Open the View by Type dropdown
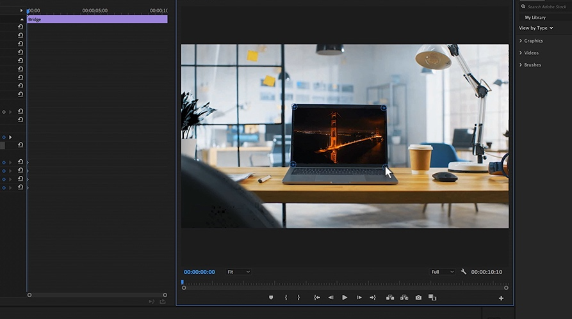 [x=536, y=28]
